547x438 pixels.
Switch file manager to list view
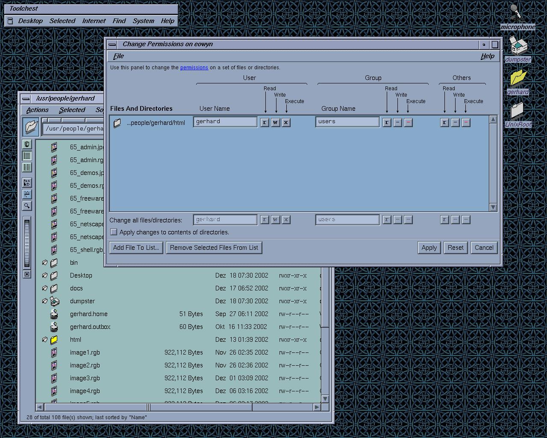[27, 156]
